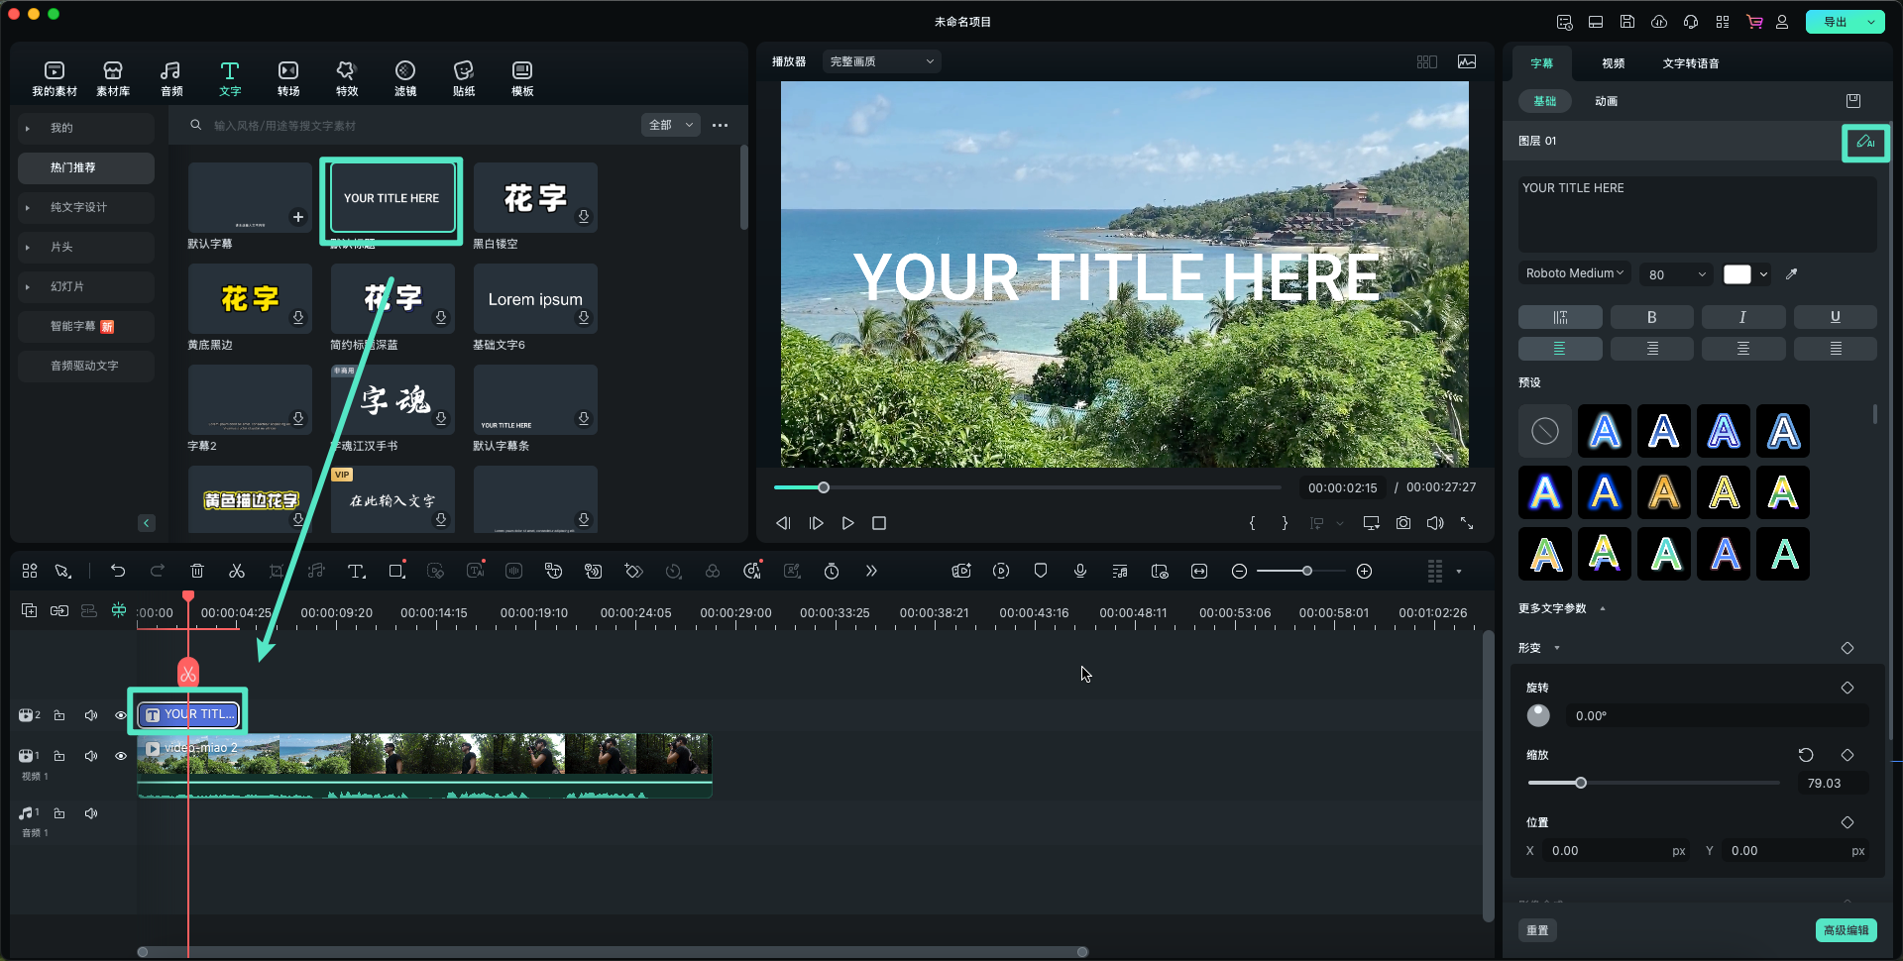Click the microphone voiceover icon

coord(1079,571)
